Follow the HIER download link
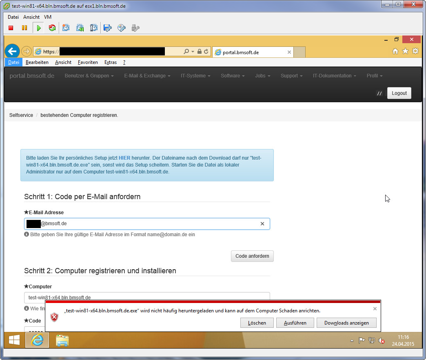This screenshot has width=426, height=360. [x=124, y=158]
